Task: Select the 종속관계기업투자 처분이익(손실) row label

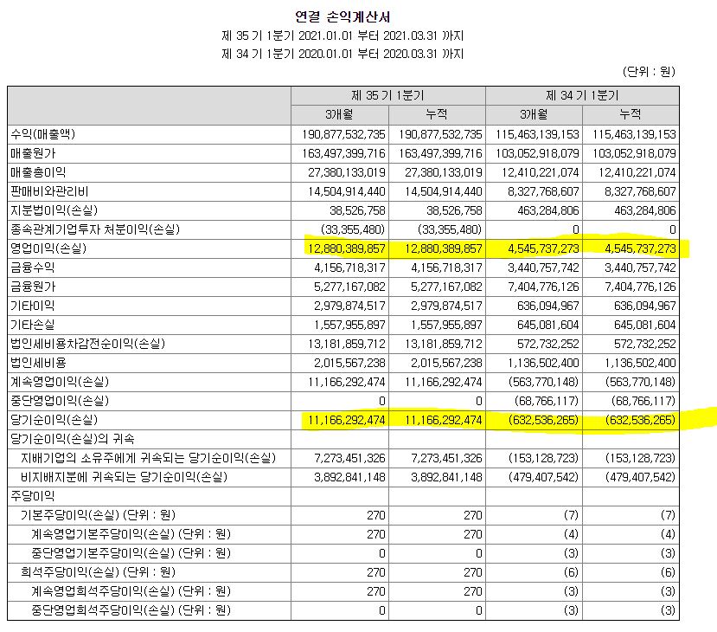Action: (95, 229)
